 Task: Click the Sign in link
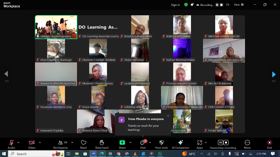(175, 5)
